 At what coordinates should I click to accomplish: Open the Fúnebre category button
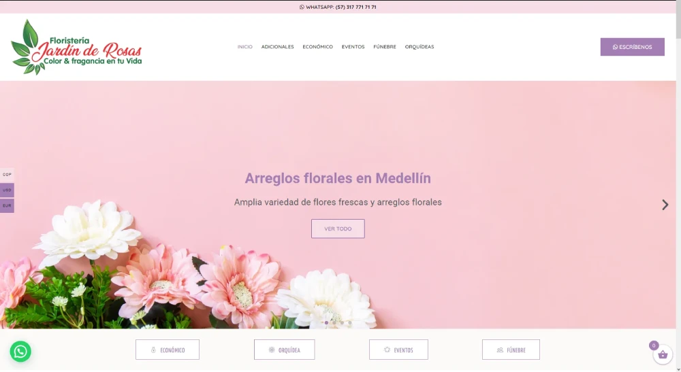(x=511, y=350)
